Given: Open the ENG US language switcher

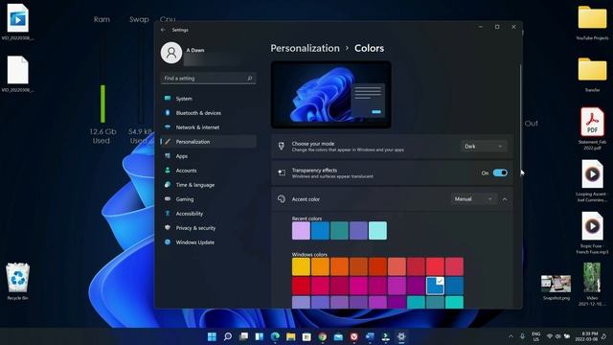Looking at the screenshot, I should point(536,336).
